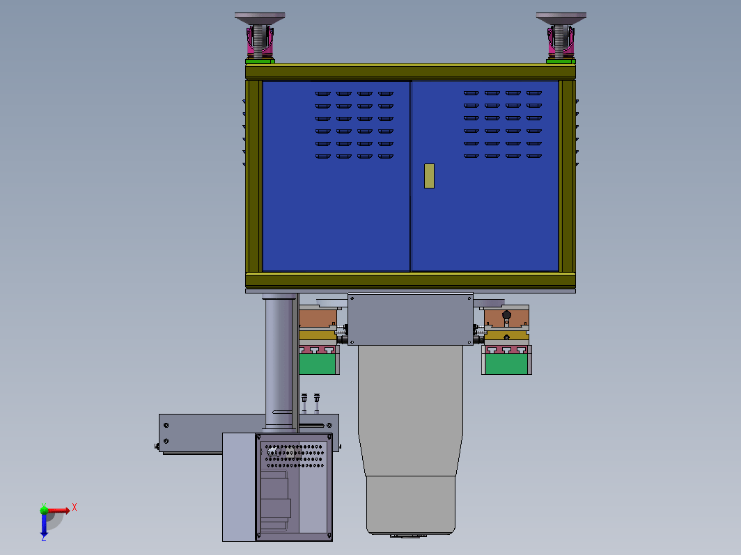This screenshot has height=555, width=741.
Task: Select the black knob on the right copper block
Action: 506,315
